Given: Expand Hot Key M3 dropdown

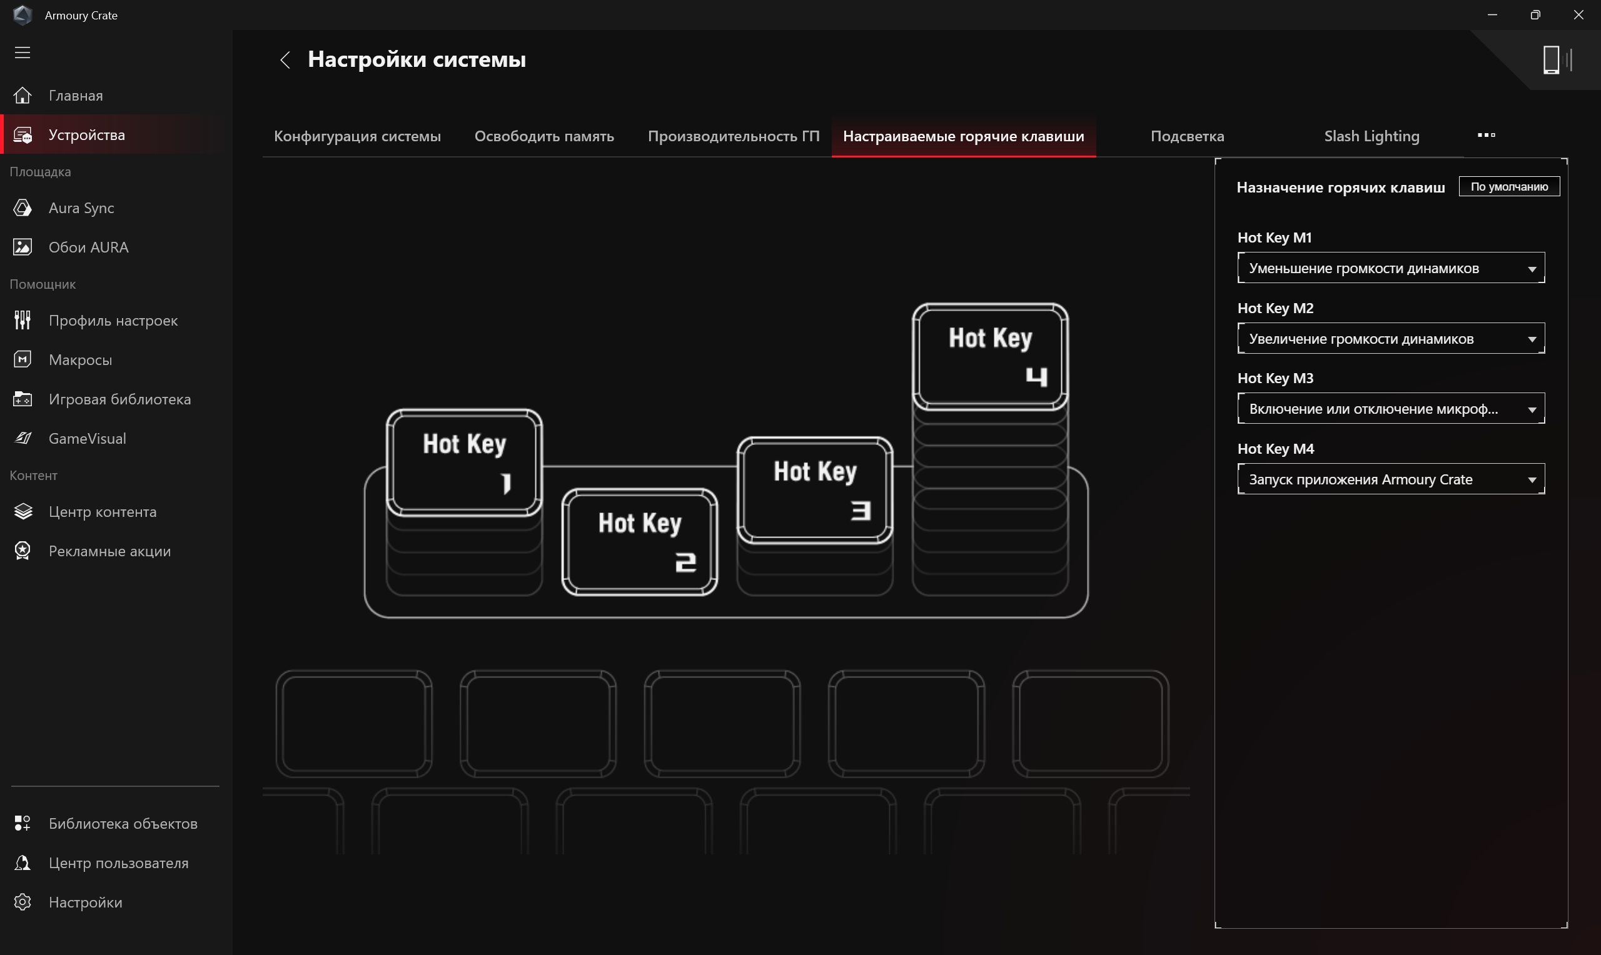Looking at the screenshot, I should (1390, 409).
